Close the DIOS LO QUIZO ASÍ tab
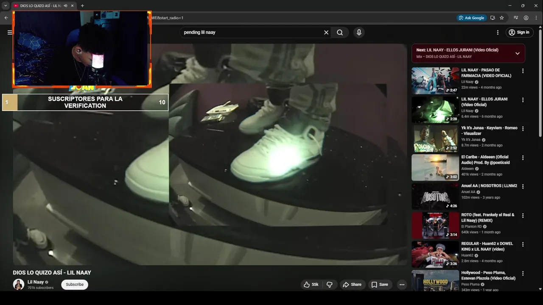This screenshot has height=305, width=543. [x=72, y=6]
